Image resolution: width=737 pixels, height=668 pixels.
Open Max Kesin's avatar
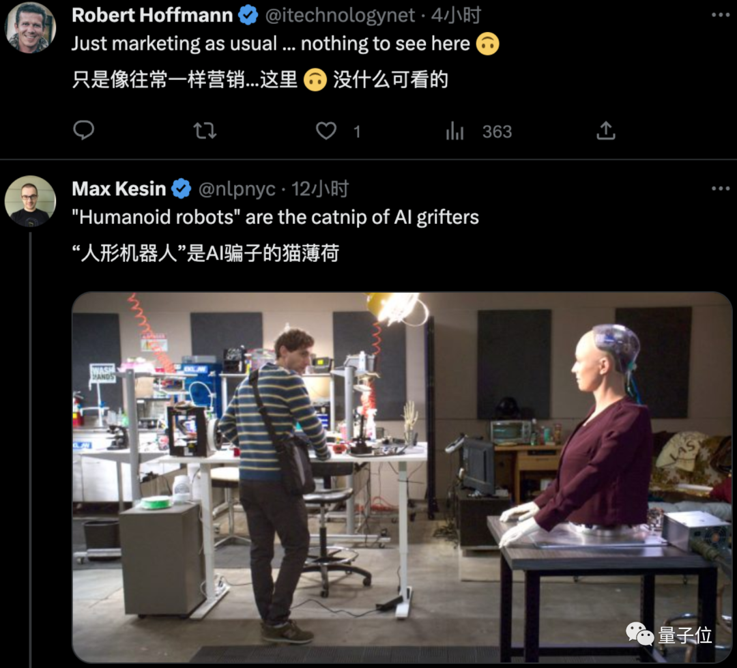(30, 201)
